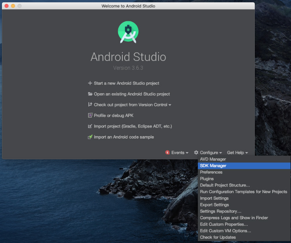Click Import an Android code sample link
The image size is (291, 243).
coord(124,137)
